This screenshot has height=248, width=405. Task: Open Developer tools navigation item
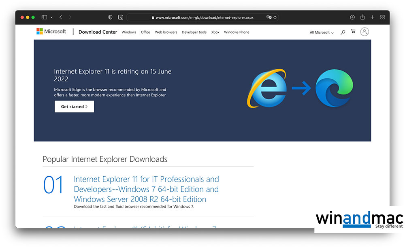[194, 32]
